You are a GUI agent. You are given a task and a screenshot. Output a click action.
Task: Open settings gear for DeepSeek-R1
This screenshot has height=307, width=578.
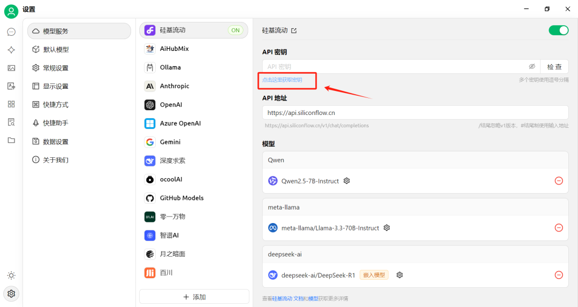click(400, 275)
